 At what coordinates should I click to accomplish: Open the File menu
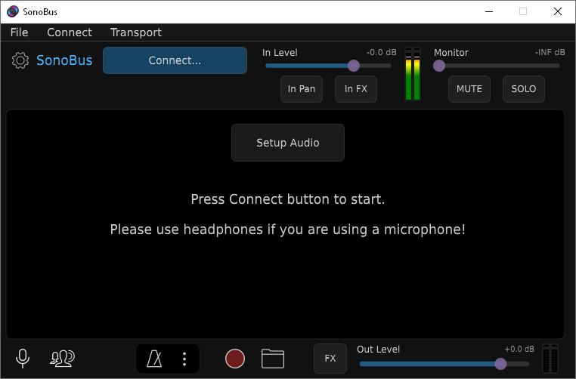[19, 32]
